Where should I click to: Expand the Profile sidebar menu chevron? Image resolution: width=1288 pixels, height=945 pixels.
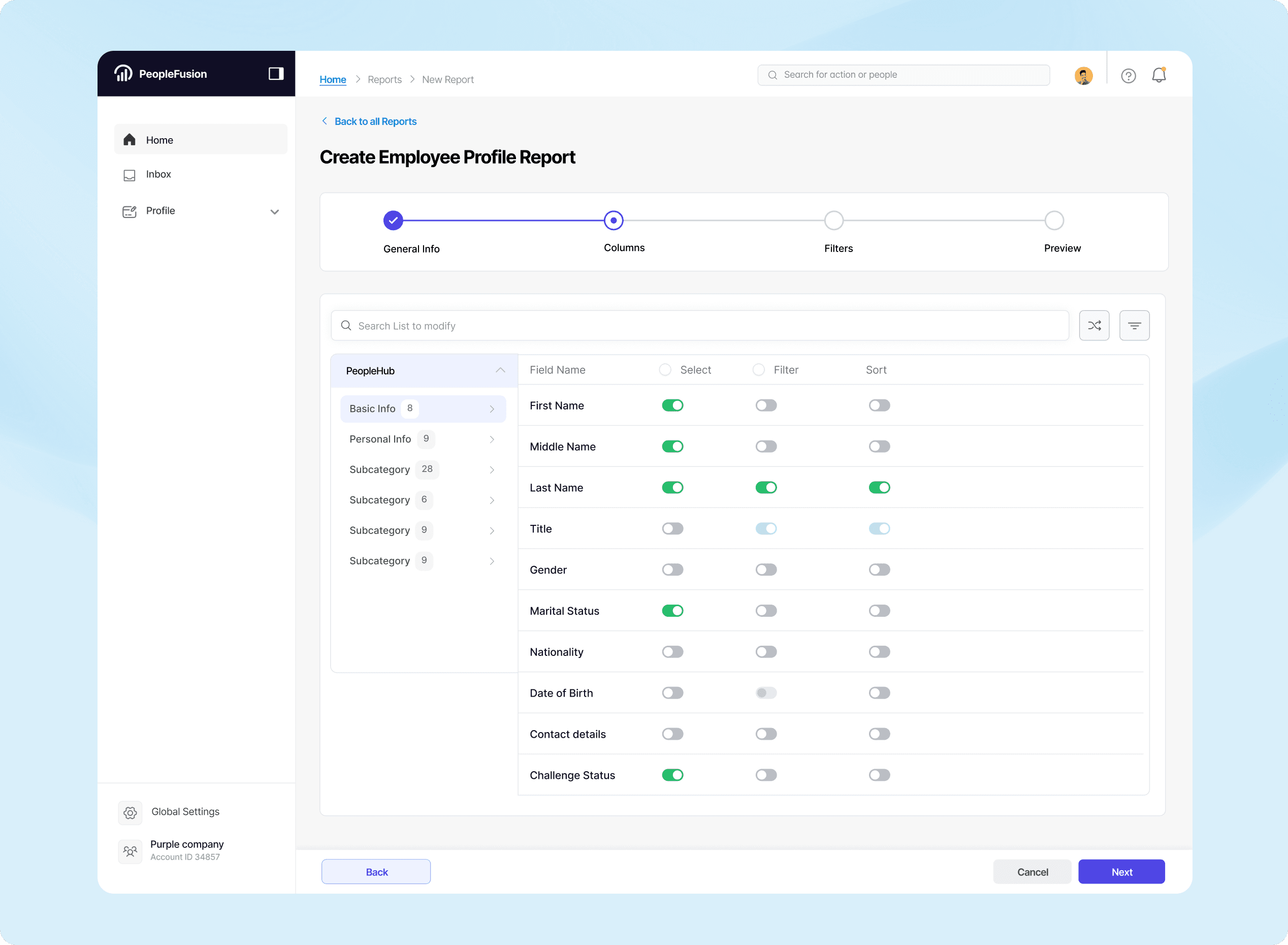click(x=274, y=212)
